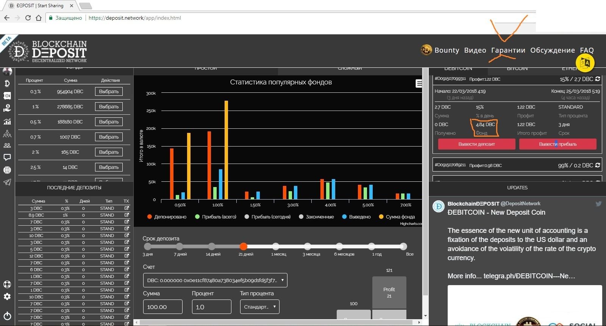Select the DEPOSIT Start Sharing browser tab
This screenshot has width=606, height=326.
(40, 6)
